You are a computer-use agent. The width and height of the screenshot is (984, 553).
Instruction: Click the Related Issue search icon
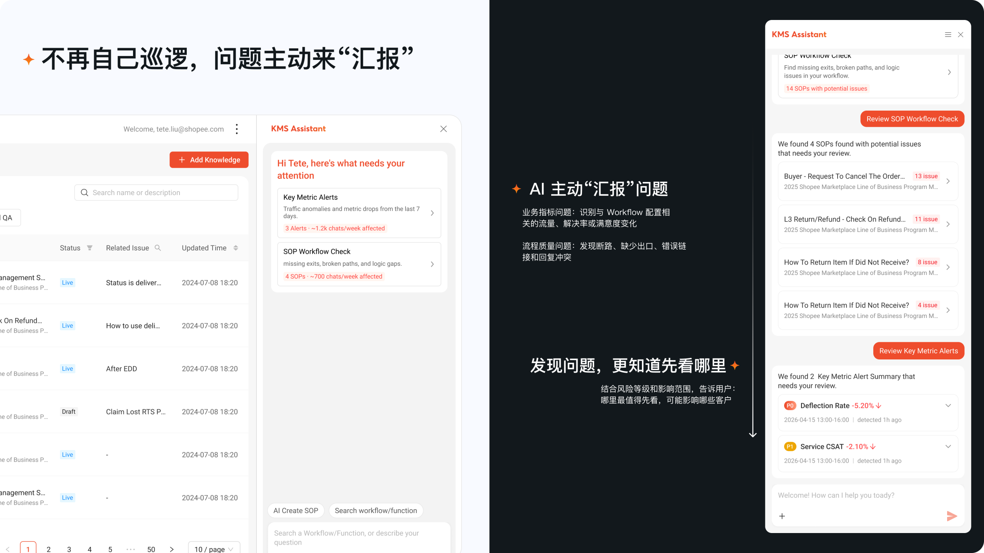click(x=158, y=248)
